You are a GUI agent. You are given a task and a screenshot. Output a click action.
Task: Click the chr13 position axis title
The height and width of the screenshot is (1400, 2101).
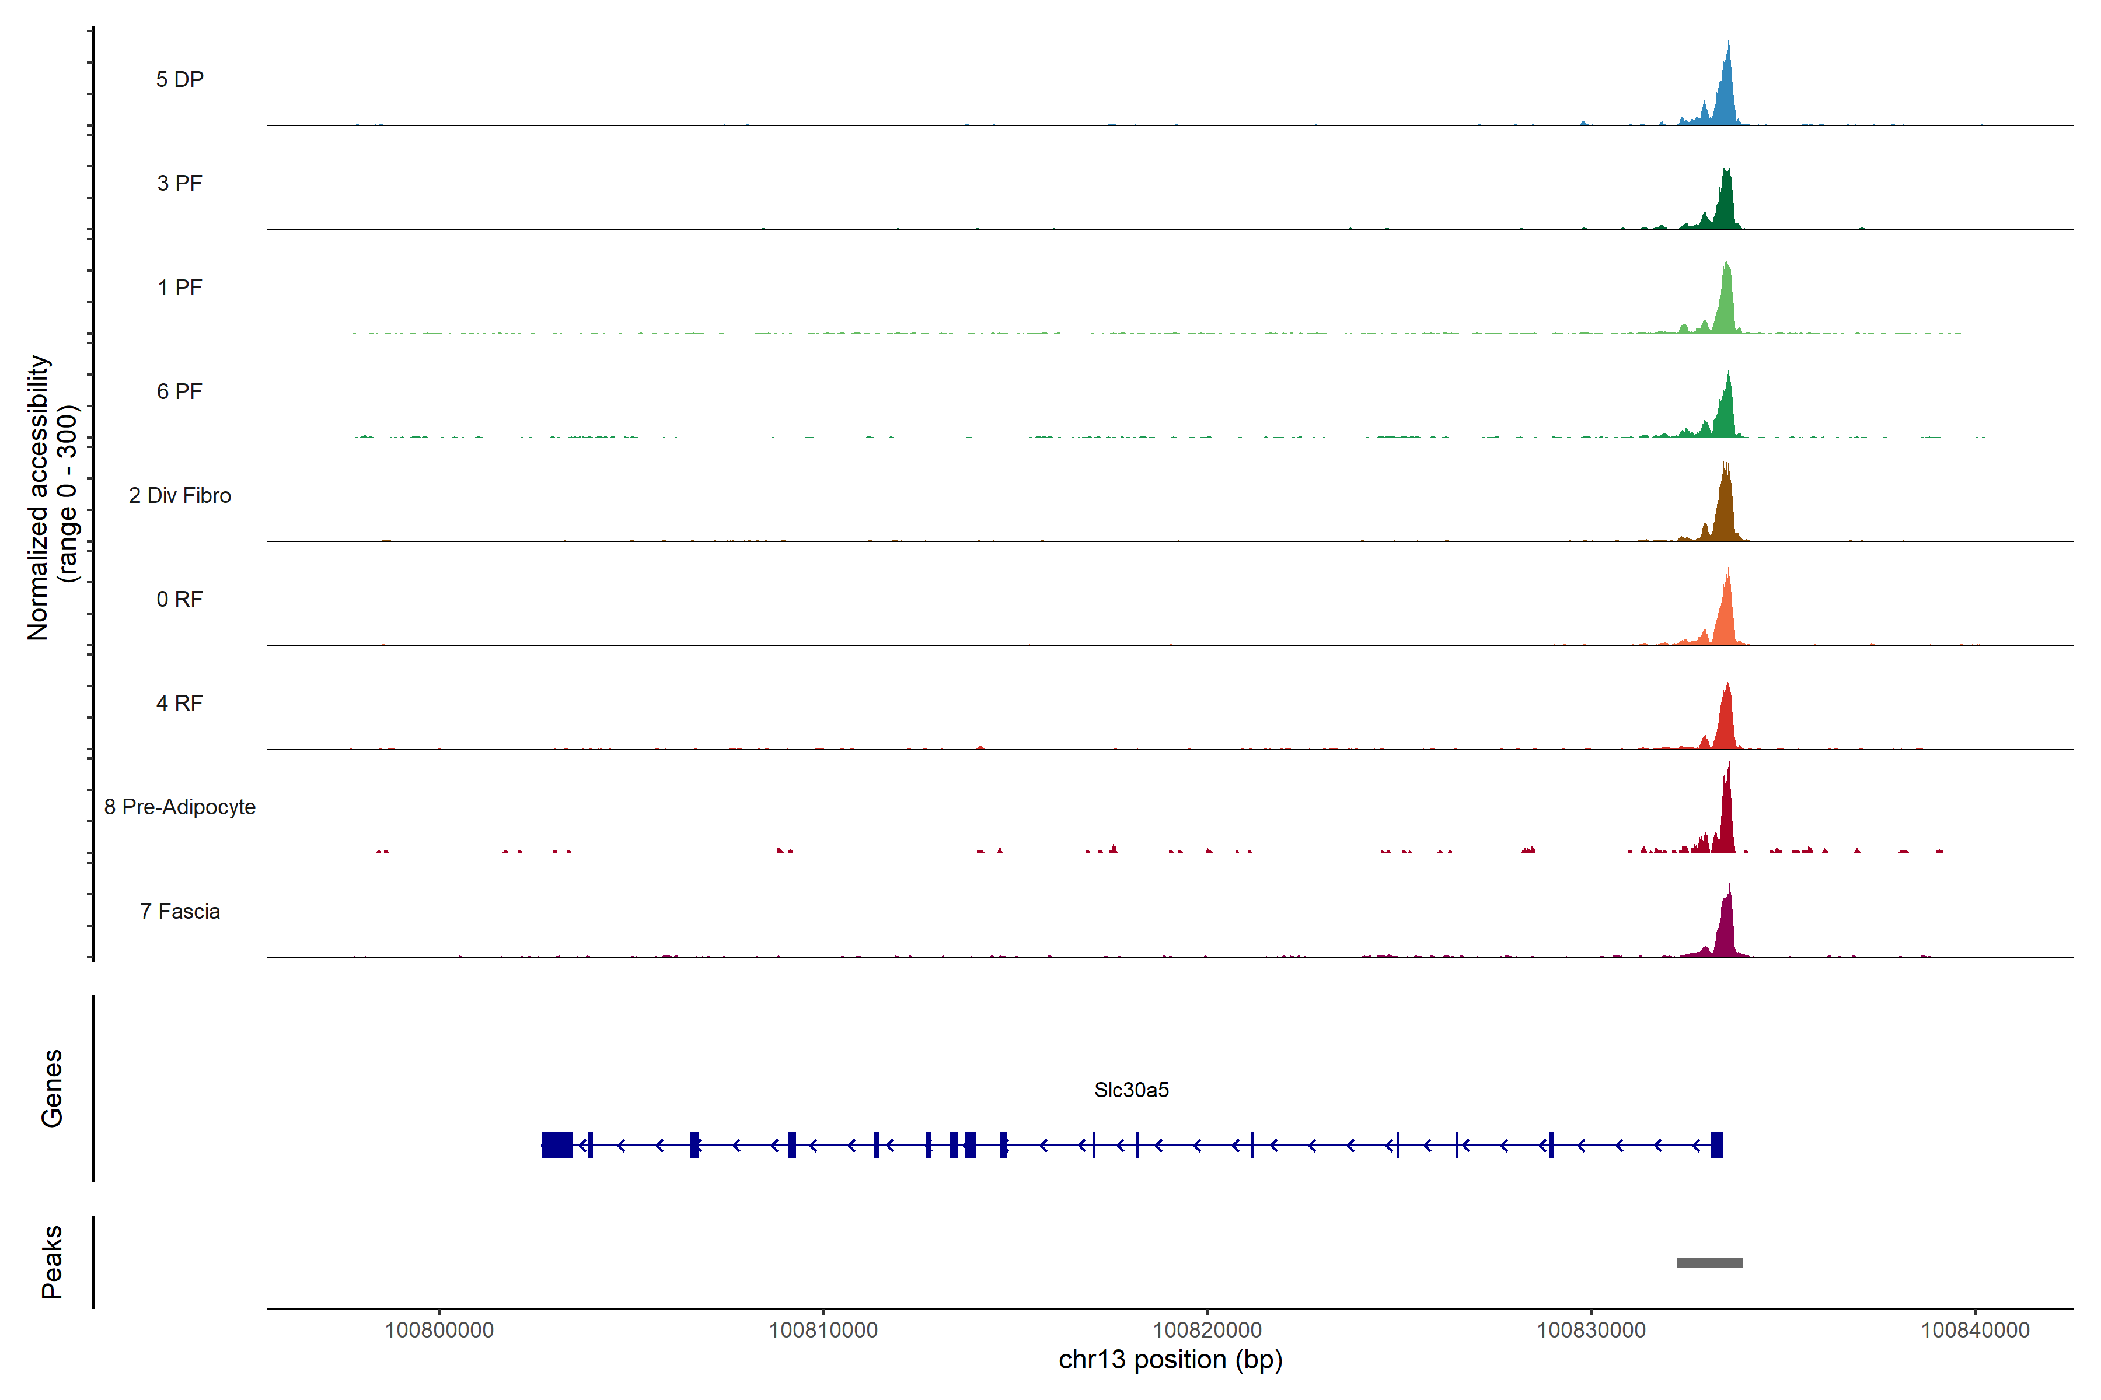1170,1360
